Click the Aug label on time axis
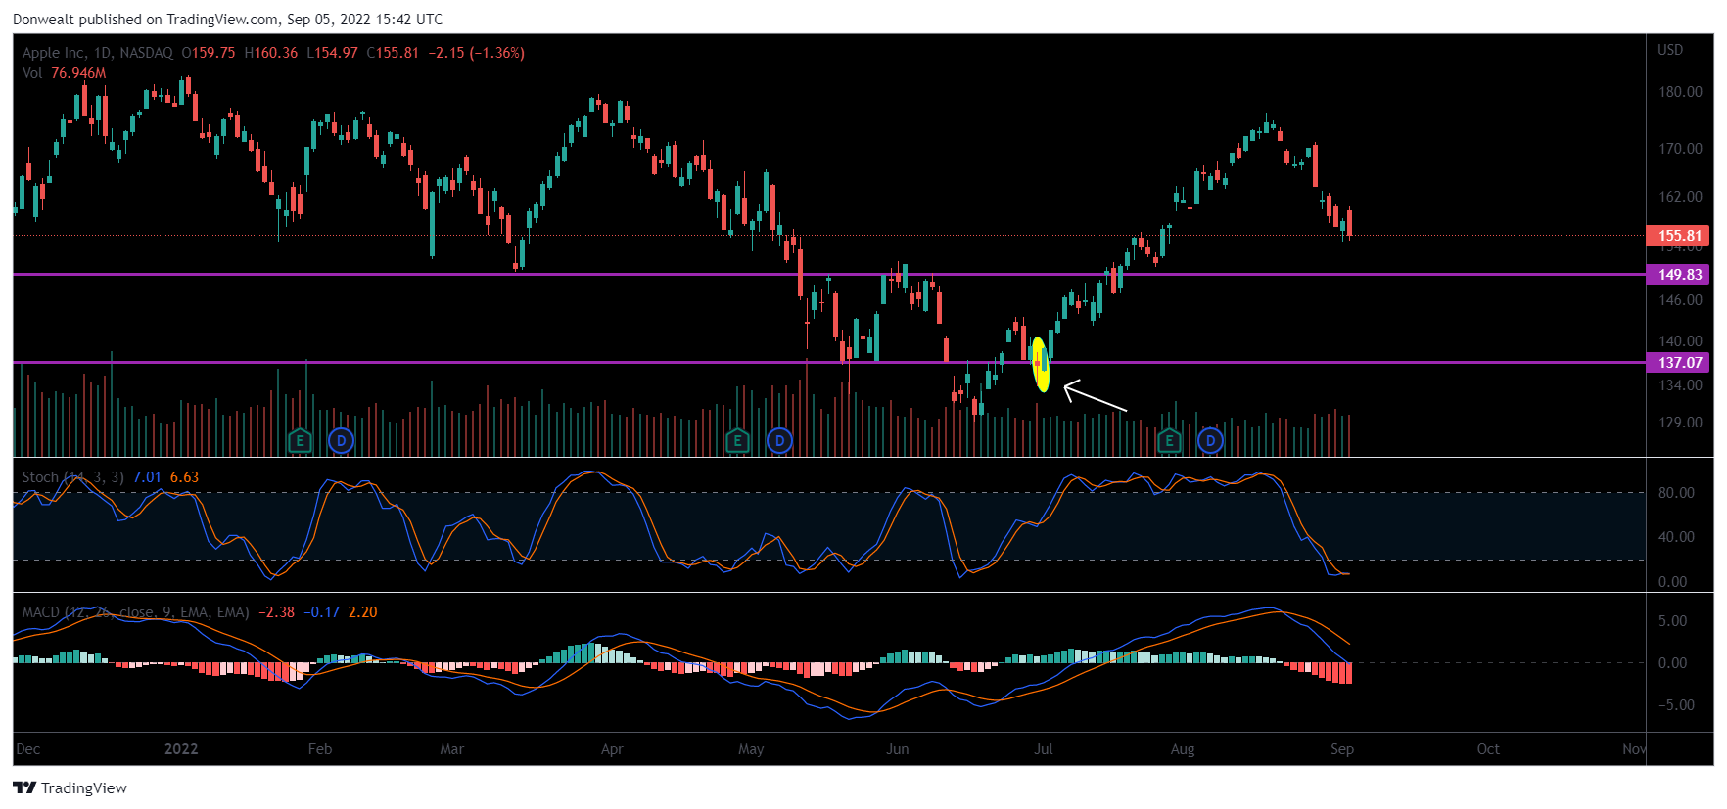The width and height of the screenshot is (1727, 809). pos(1183,749)
